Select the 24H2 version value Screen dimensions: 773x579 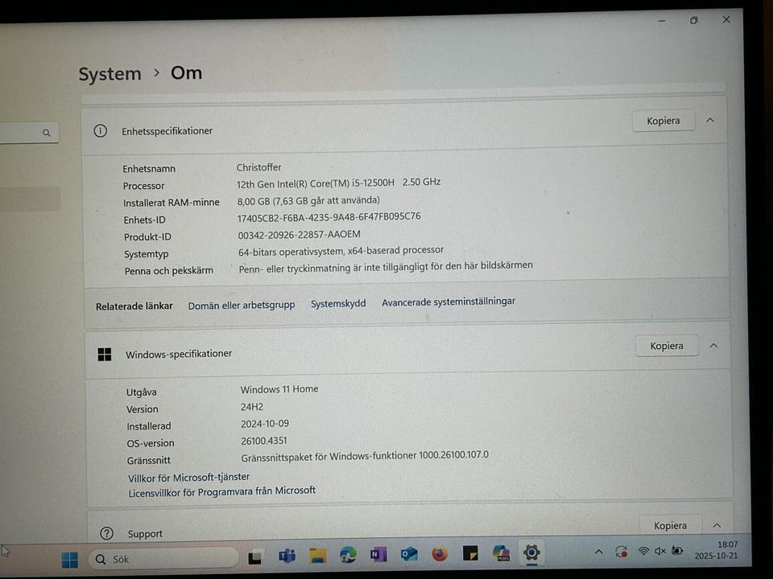pos(252,407)
